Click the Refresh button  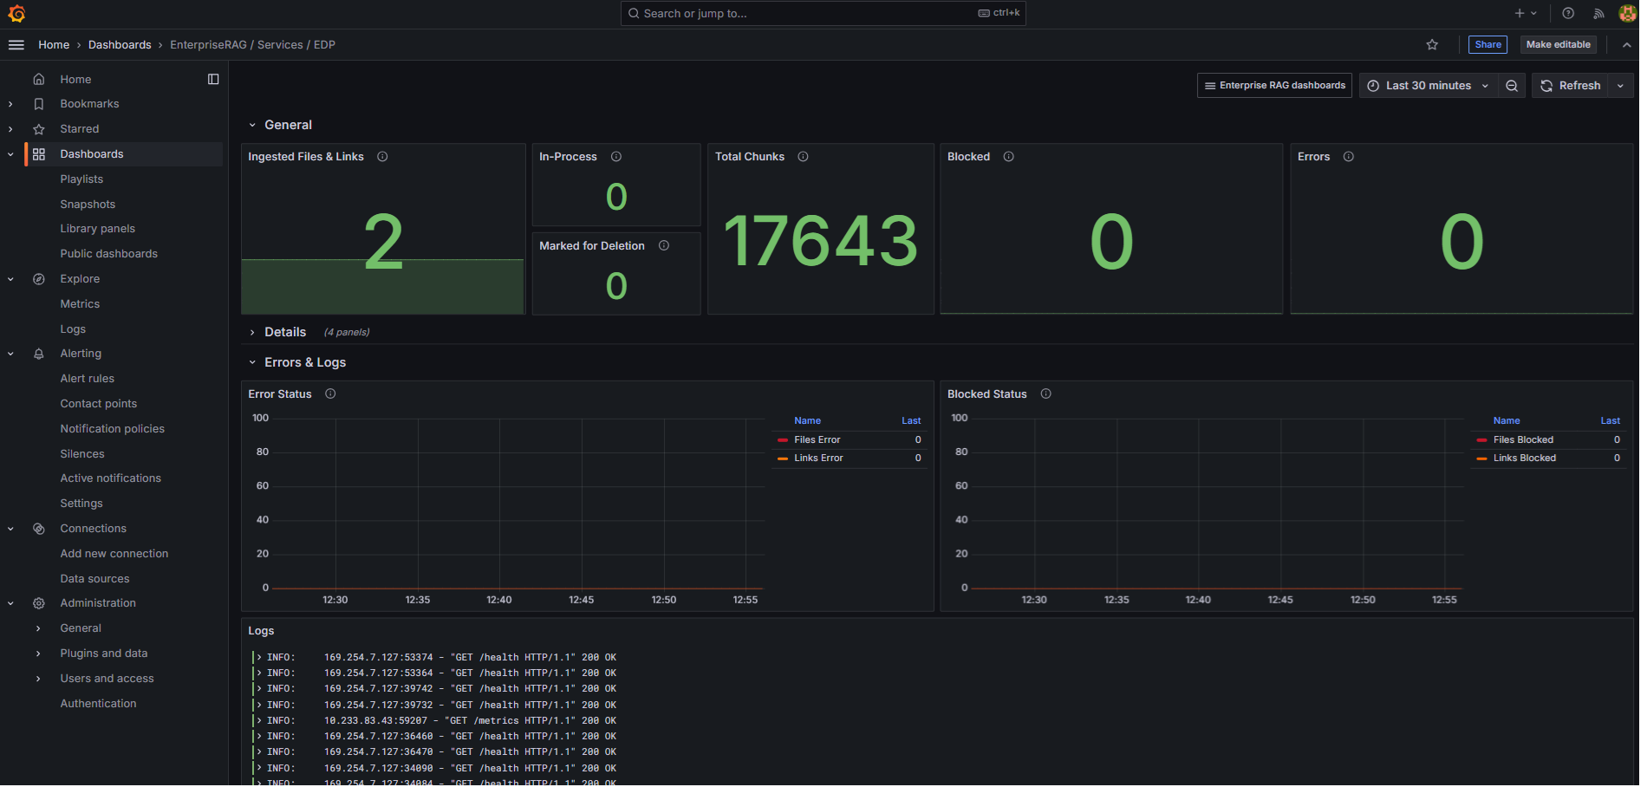(x=1570, y=86)
